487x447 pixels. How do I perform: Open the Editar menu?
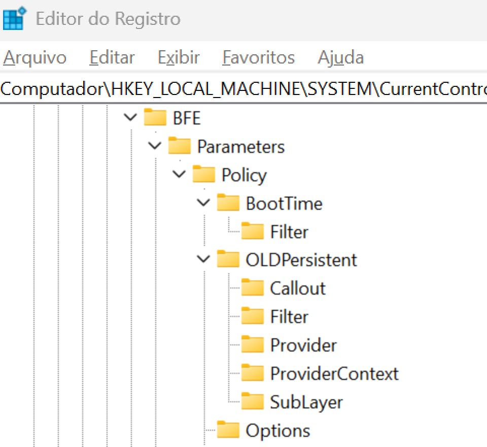[x=112, y=57]
